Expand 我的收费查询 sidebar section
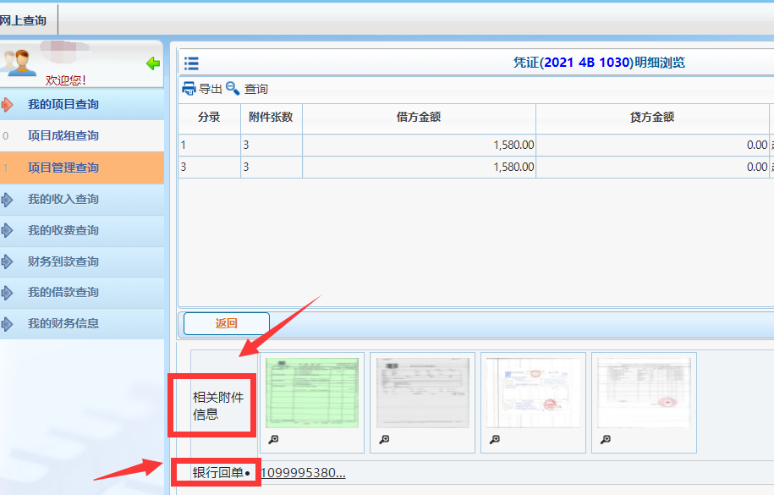Viewport: 774px width, 495px height. tap(63, 231)
